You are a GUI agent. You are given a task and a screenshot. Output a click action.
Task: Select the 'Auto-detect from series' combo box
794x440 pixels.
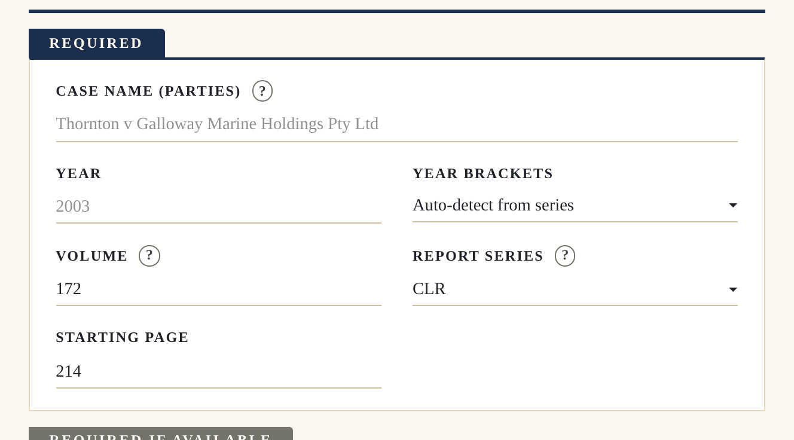tap(575, 206)
